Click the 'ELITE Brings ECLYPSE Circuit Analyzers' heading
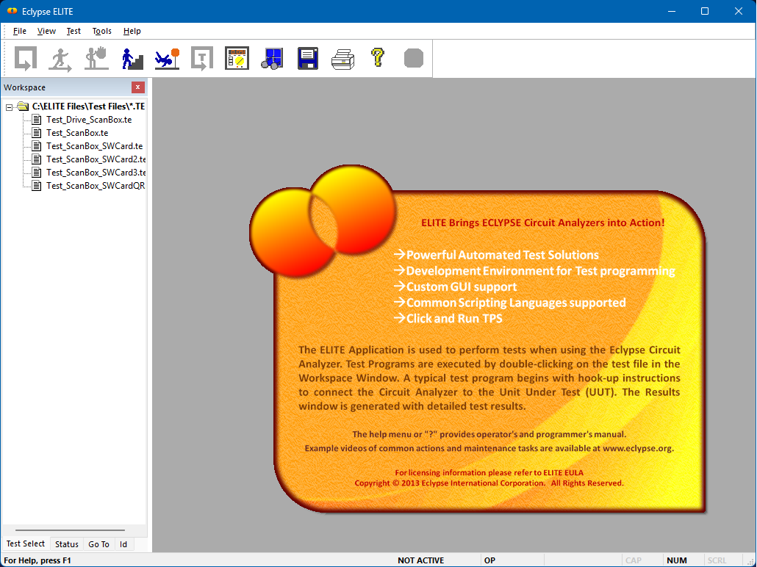This screenshot has width=757, height=567. (542, 223)
